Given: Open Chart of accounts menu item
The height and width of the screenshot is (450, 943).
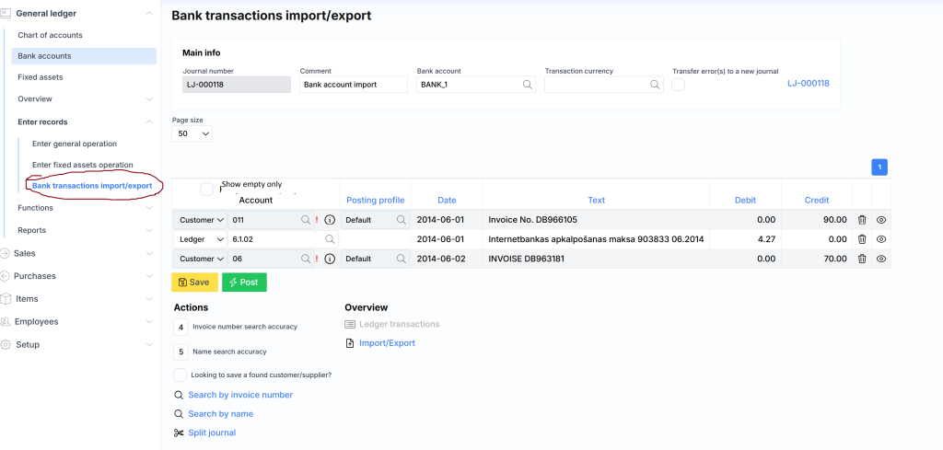Looking at the screenshot, I should pyautogui.click(x=51, y=35).
